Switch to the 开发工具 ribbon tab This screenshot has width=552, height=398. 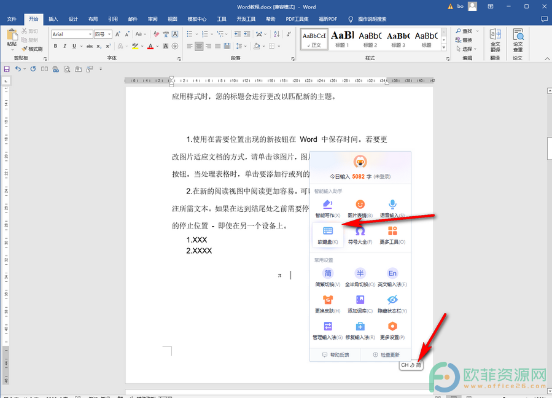tap(246, 19)
